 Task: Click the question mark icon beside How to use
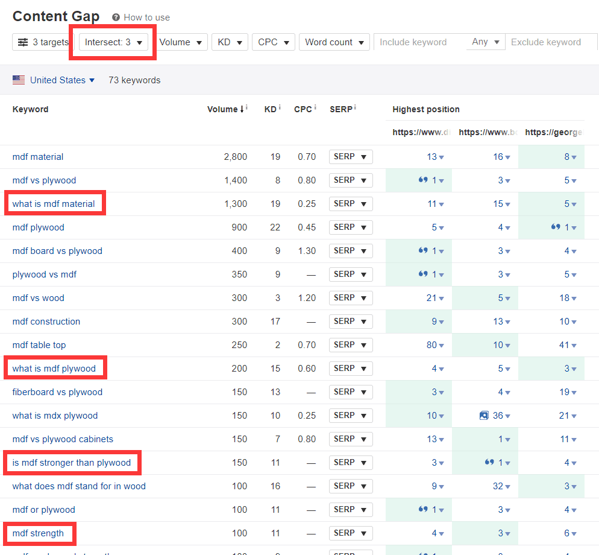[x=116, y=17]
